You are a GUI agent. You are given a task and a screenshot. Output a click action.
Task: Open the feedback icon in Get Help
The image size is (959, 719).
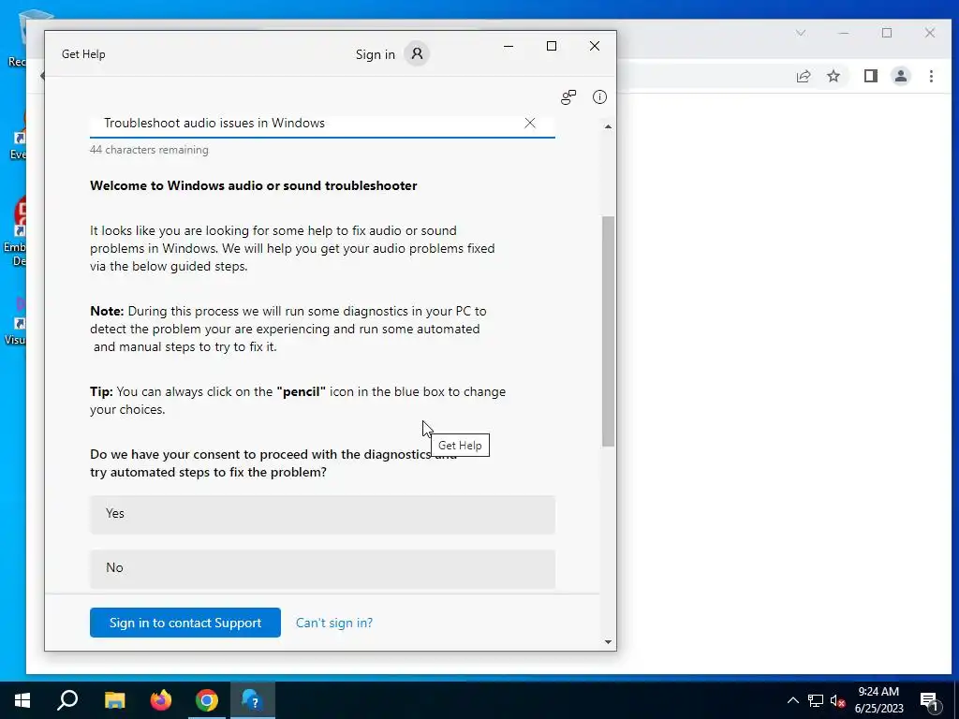[568, 96]
